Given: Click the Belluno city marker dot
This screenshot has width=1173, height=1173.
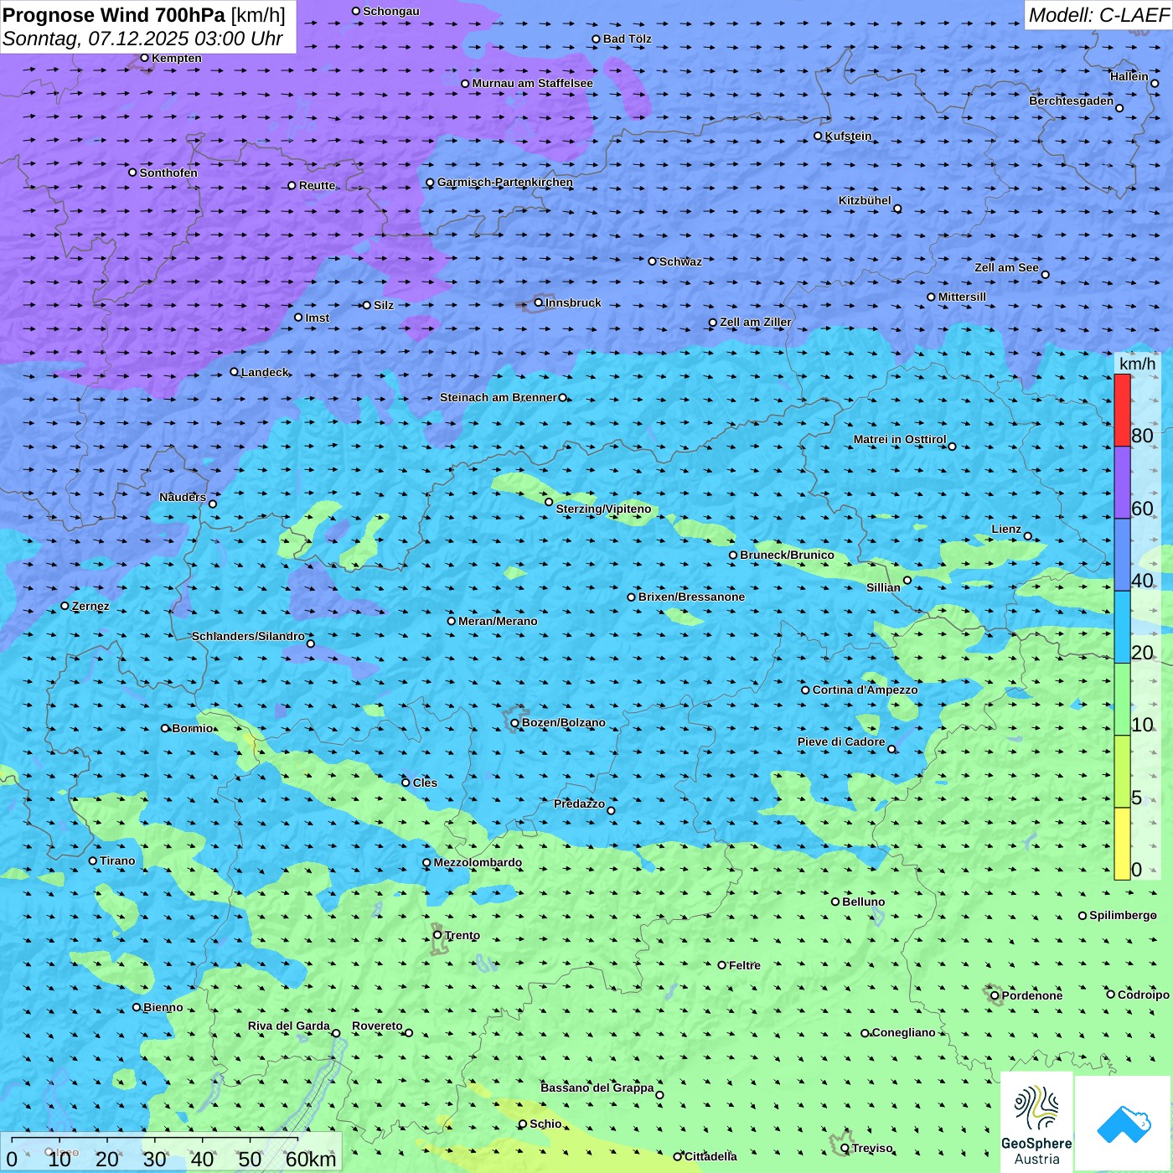Looking at the screenshot, I should (835, 902).
